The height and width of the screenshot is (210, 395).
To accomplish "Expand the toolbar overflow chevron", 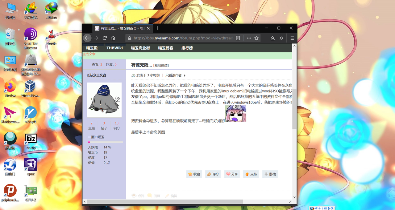I will click(281, 38).
